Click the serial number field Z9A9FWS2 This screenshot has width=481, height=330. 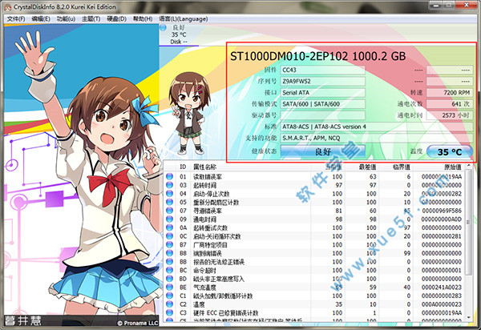(323, 81)
